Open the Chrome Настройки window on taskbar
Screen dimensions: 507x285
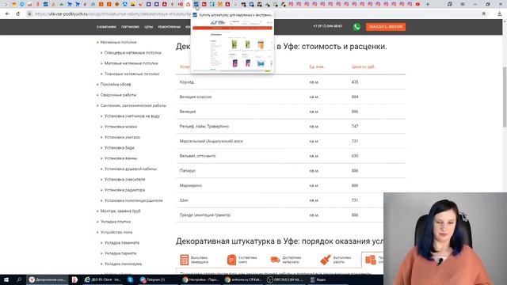200,279
